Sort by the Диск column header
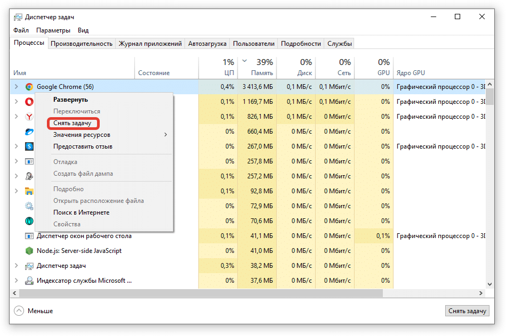 [296, 68]
